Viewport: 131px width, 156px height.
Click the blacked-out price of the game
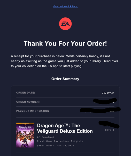click(x=109, y=125)
